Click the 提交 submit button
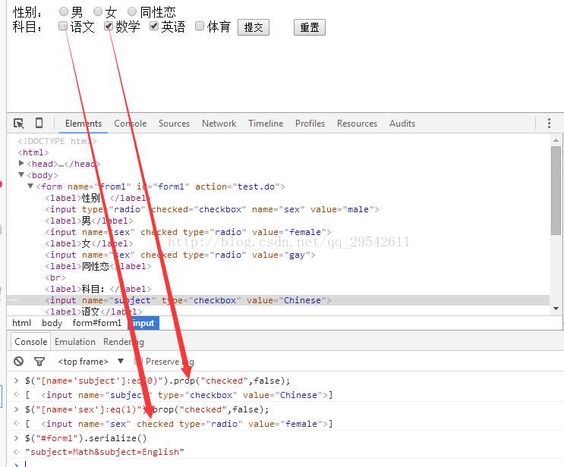 [x=254, y=27]
